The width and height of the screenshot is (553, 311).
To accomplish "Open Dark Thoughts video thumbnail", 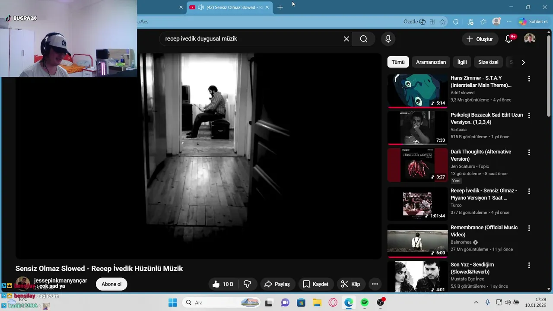I will pos(417,165).
